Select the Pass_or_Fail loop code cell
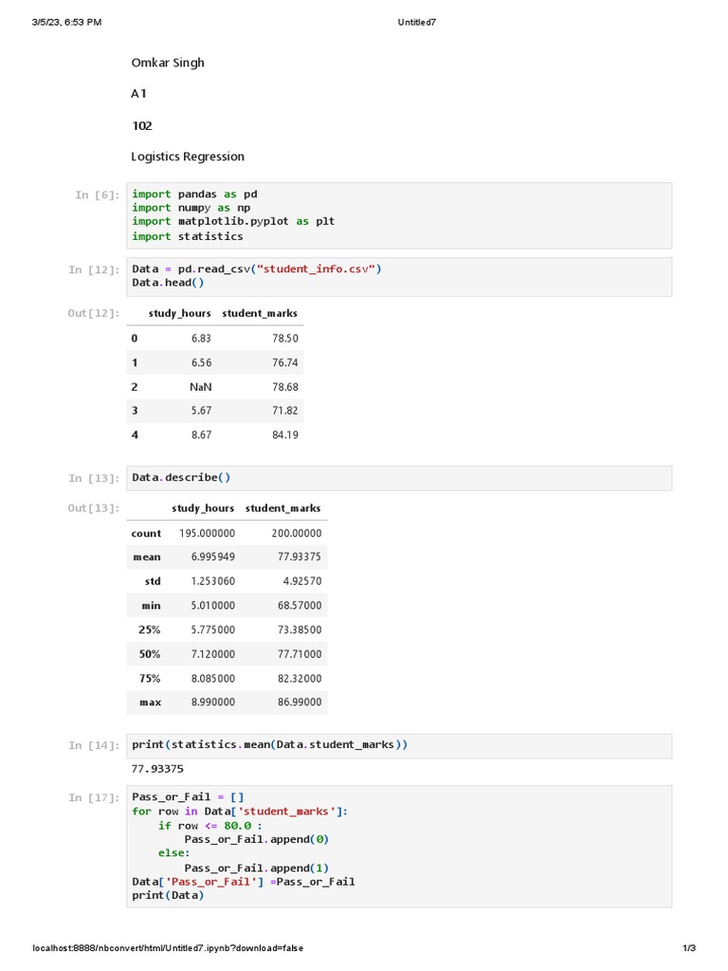The width and height of the screenshot is (728, 971). pos(399,847)
